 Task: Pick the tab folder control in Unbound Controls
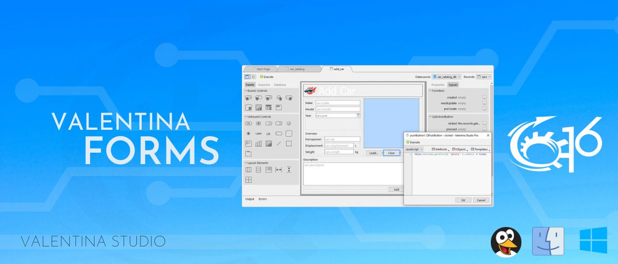[249, 153]
